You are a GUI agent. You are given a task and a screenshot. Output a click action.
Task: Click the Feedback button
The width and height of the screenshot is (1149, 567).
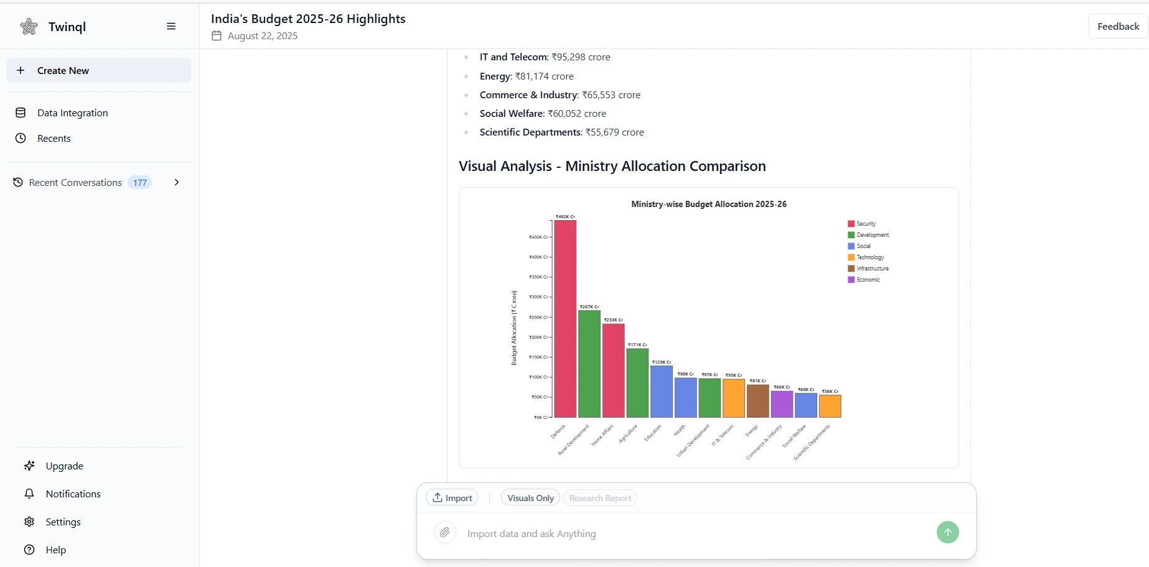1117,26
